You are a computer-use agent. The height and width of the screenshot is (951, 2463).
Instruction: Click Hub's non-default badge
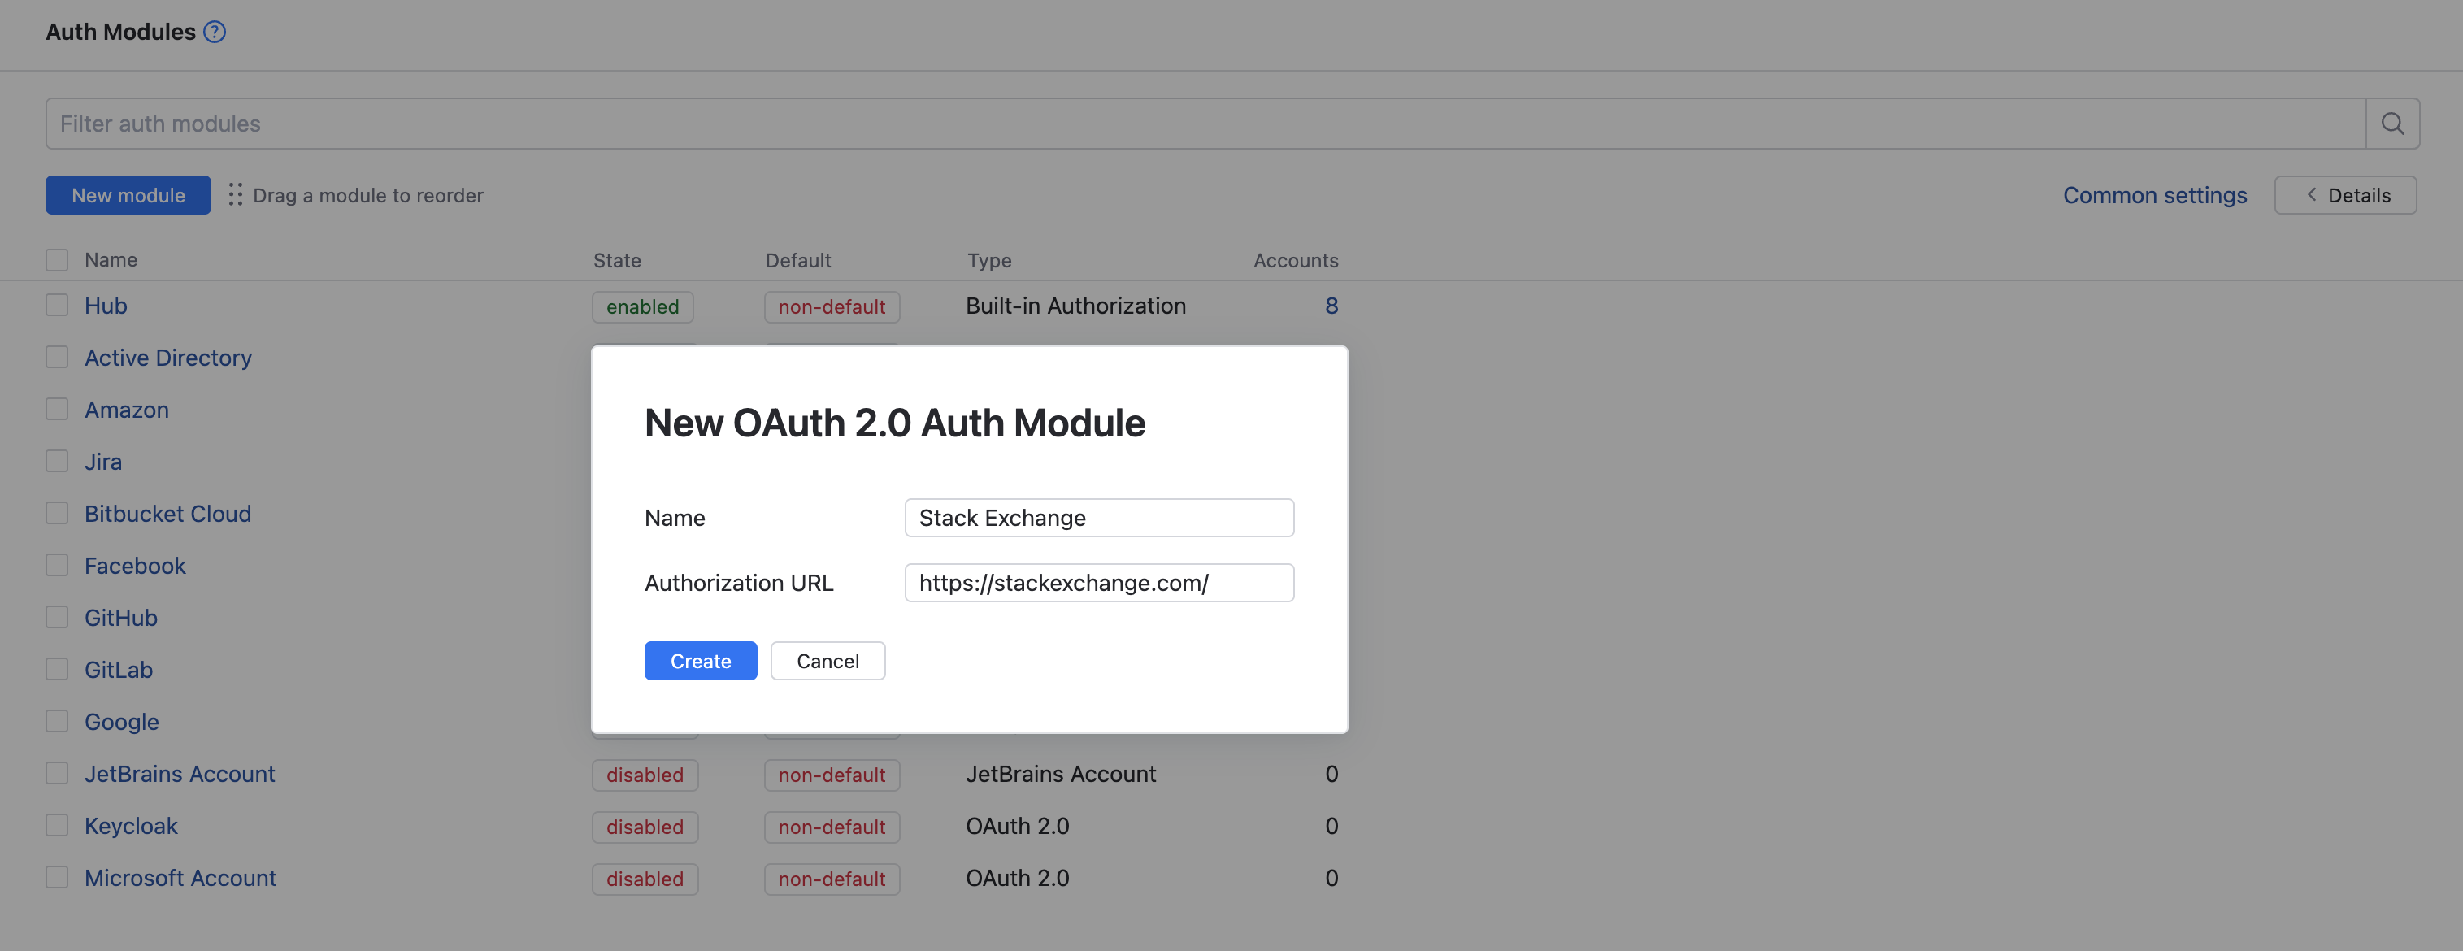pos(831,306)
